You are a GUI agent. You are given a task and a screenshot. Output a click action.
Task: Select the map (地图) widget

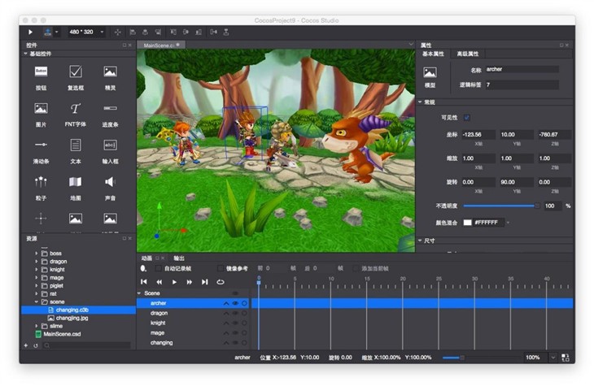pyautogui.click(x=76, y=188)
